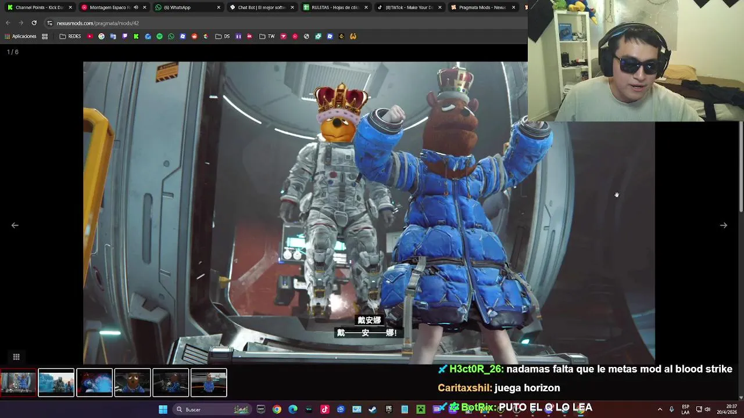Open Minecraft from the taskbar

420,409
